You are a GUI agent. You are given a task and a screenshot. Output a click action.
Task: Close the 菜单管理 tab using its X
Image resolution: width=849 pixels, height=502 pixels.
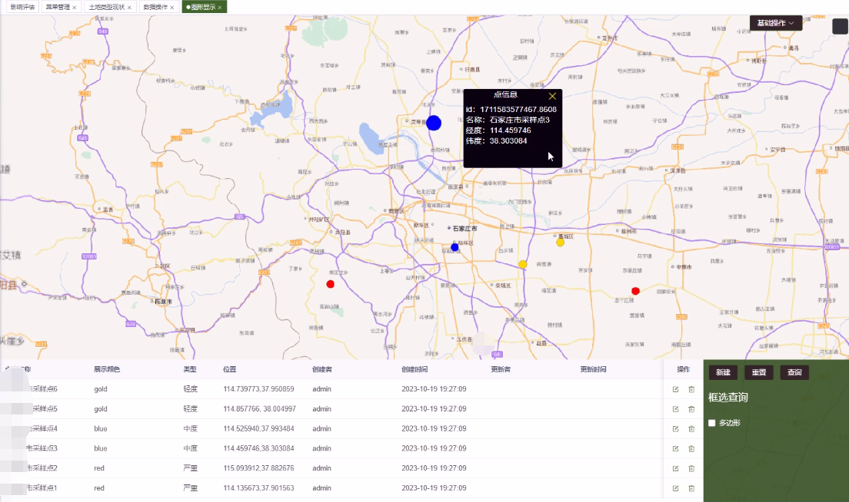pyautogui.click(x=74, y=7)
